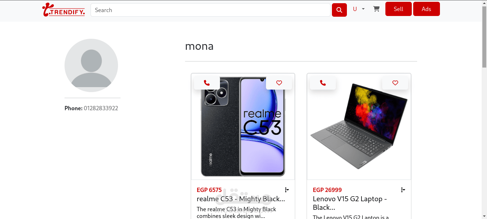
Task: Open options menu on realme C53 card
Action: (x=287, y=190)
